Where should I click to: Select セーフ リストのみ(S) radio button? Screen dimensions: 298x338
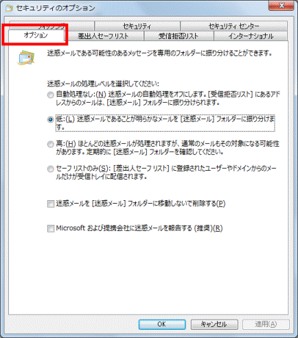(50, 169)
